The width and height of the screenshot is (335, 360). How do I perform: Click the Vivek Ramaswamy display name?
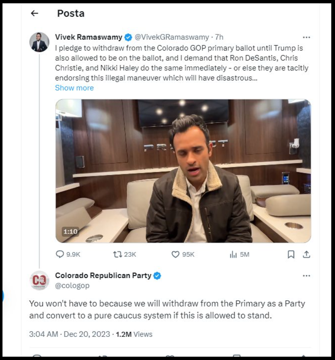[88, 37]
